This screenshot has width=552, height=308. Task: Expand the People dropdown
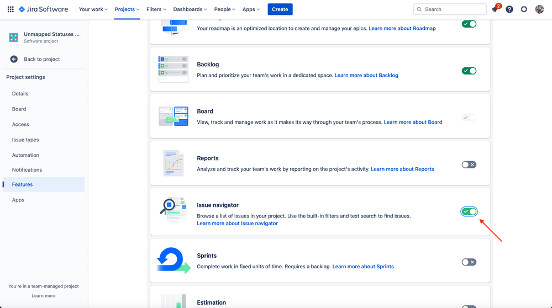pos(224,9)
